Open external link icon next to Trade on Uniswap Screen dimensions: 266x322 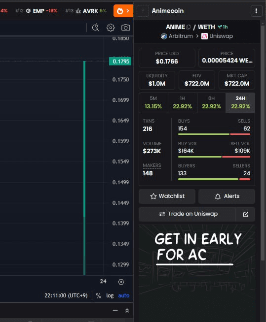click(245, 214)
